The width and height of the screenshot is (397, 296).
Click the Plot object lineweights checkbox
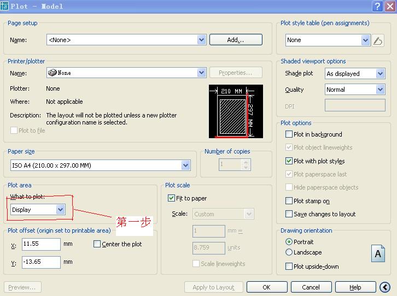pyautogui.click(x=289, y=147)
